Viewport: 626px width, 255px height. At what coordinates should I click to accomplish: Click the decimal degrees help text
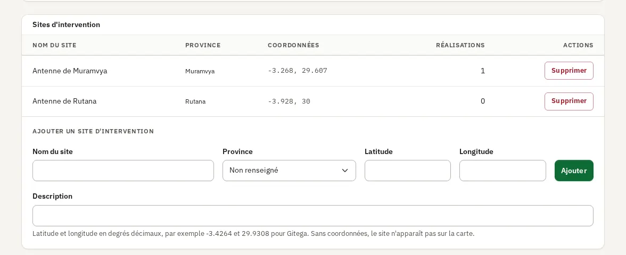[253, 234]
